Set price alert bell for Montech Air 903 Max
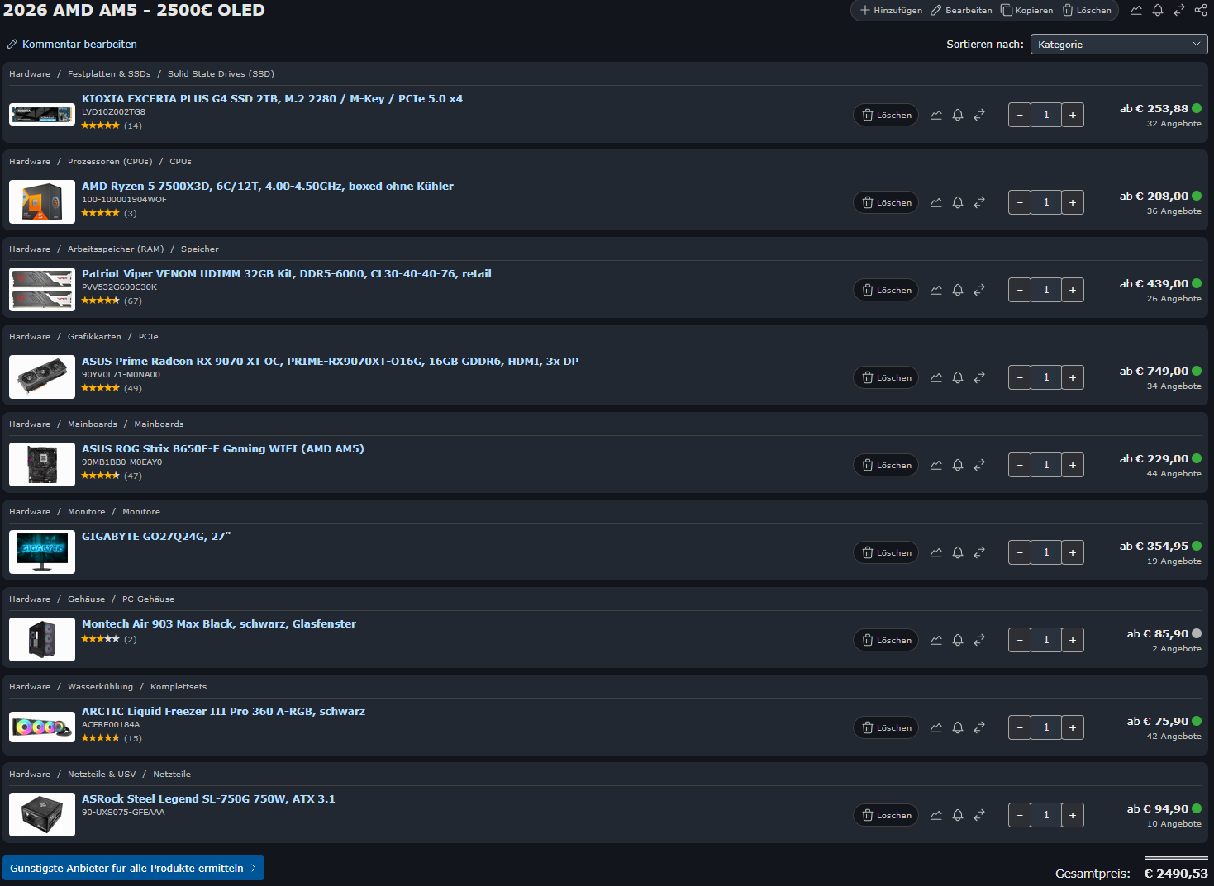This screenshot has height=886, width=1214. click(x=958, y=640)
